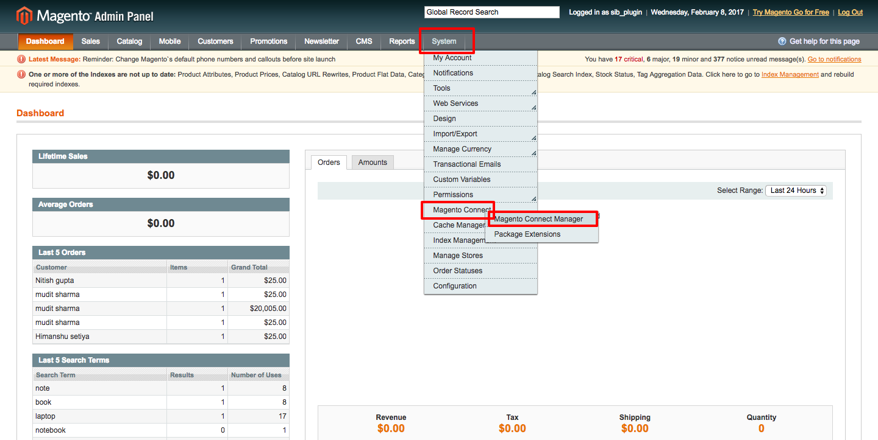Click the Lifetime Sales panel header
Screen dimensions: 878x440
click(x=161, y=156)
